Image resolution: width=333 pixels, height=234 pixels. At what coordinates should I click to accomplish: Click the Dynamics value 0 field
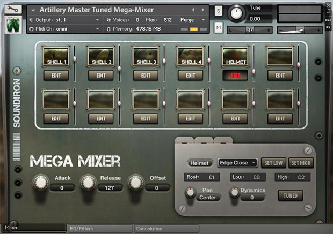252,198
